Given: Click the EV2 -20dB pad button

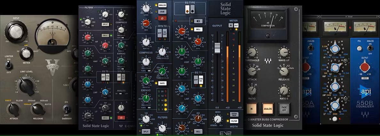Looking at the screenshot, I should [162, 12].
